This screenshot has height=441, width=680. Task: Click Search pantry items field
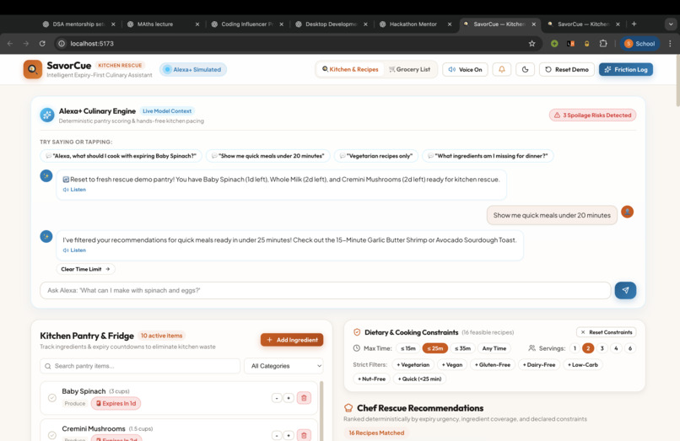click(x=140, y=366)
